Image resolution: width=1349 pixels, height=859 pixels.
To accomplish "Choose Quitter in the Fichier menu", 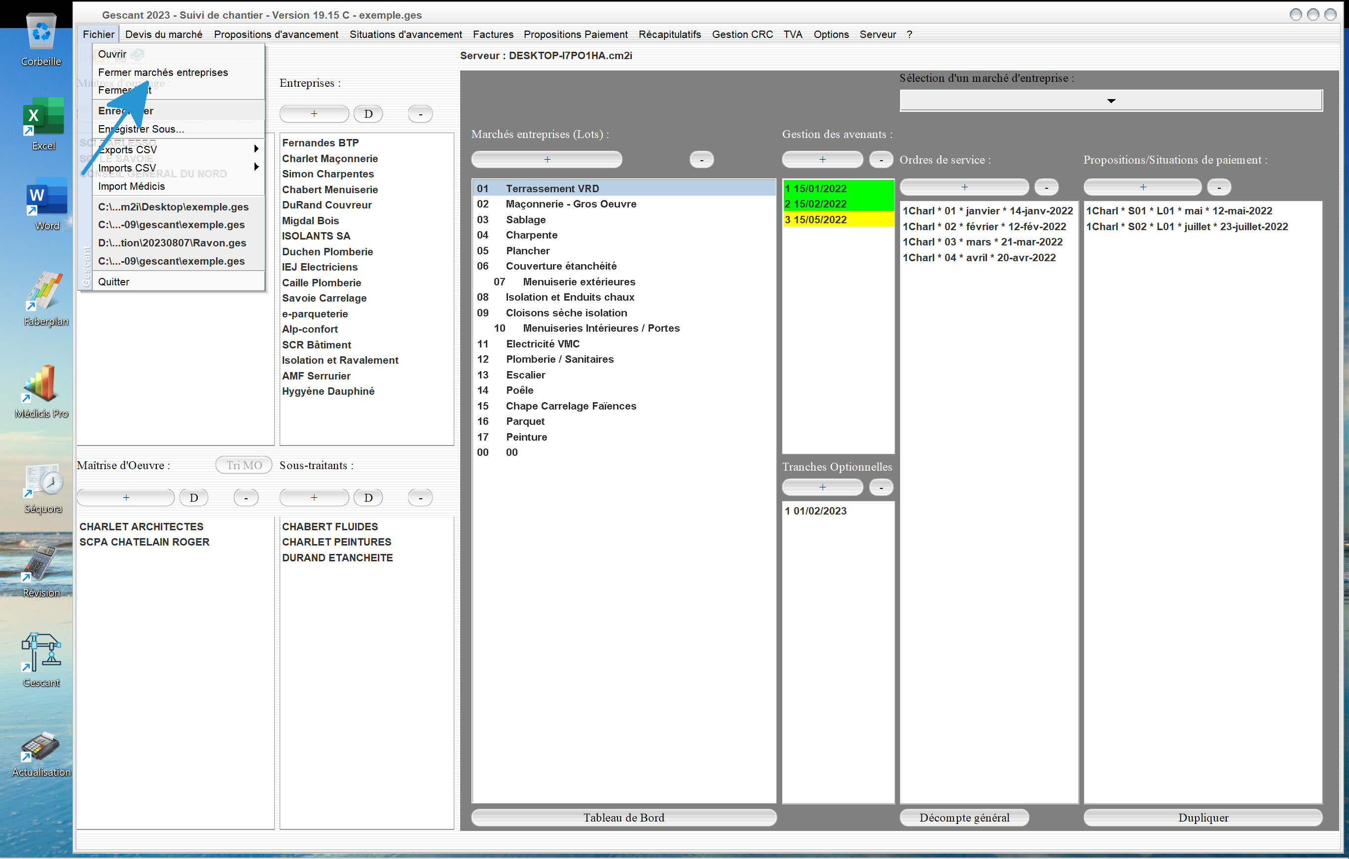I will point(178,281).
